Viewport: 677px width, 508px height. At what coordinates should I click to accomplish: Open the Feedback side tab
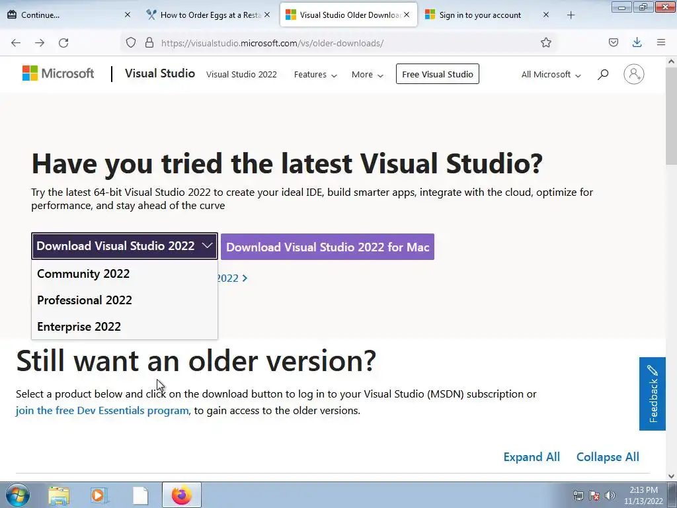coord(653,394)
